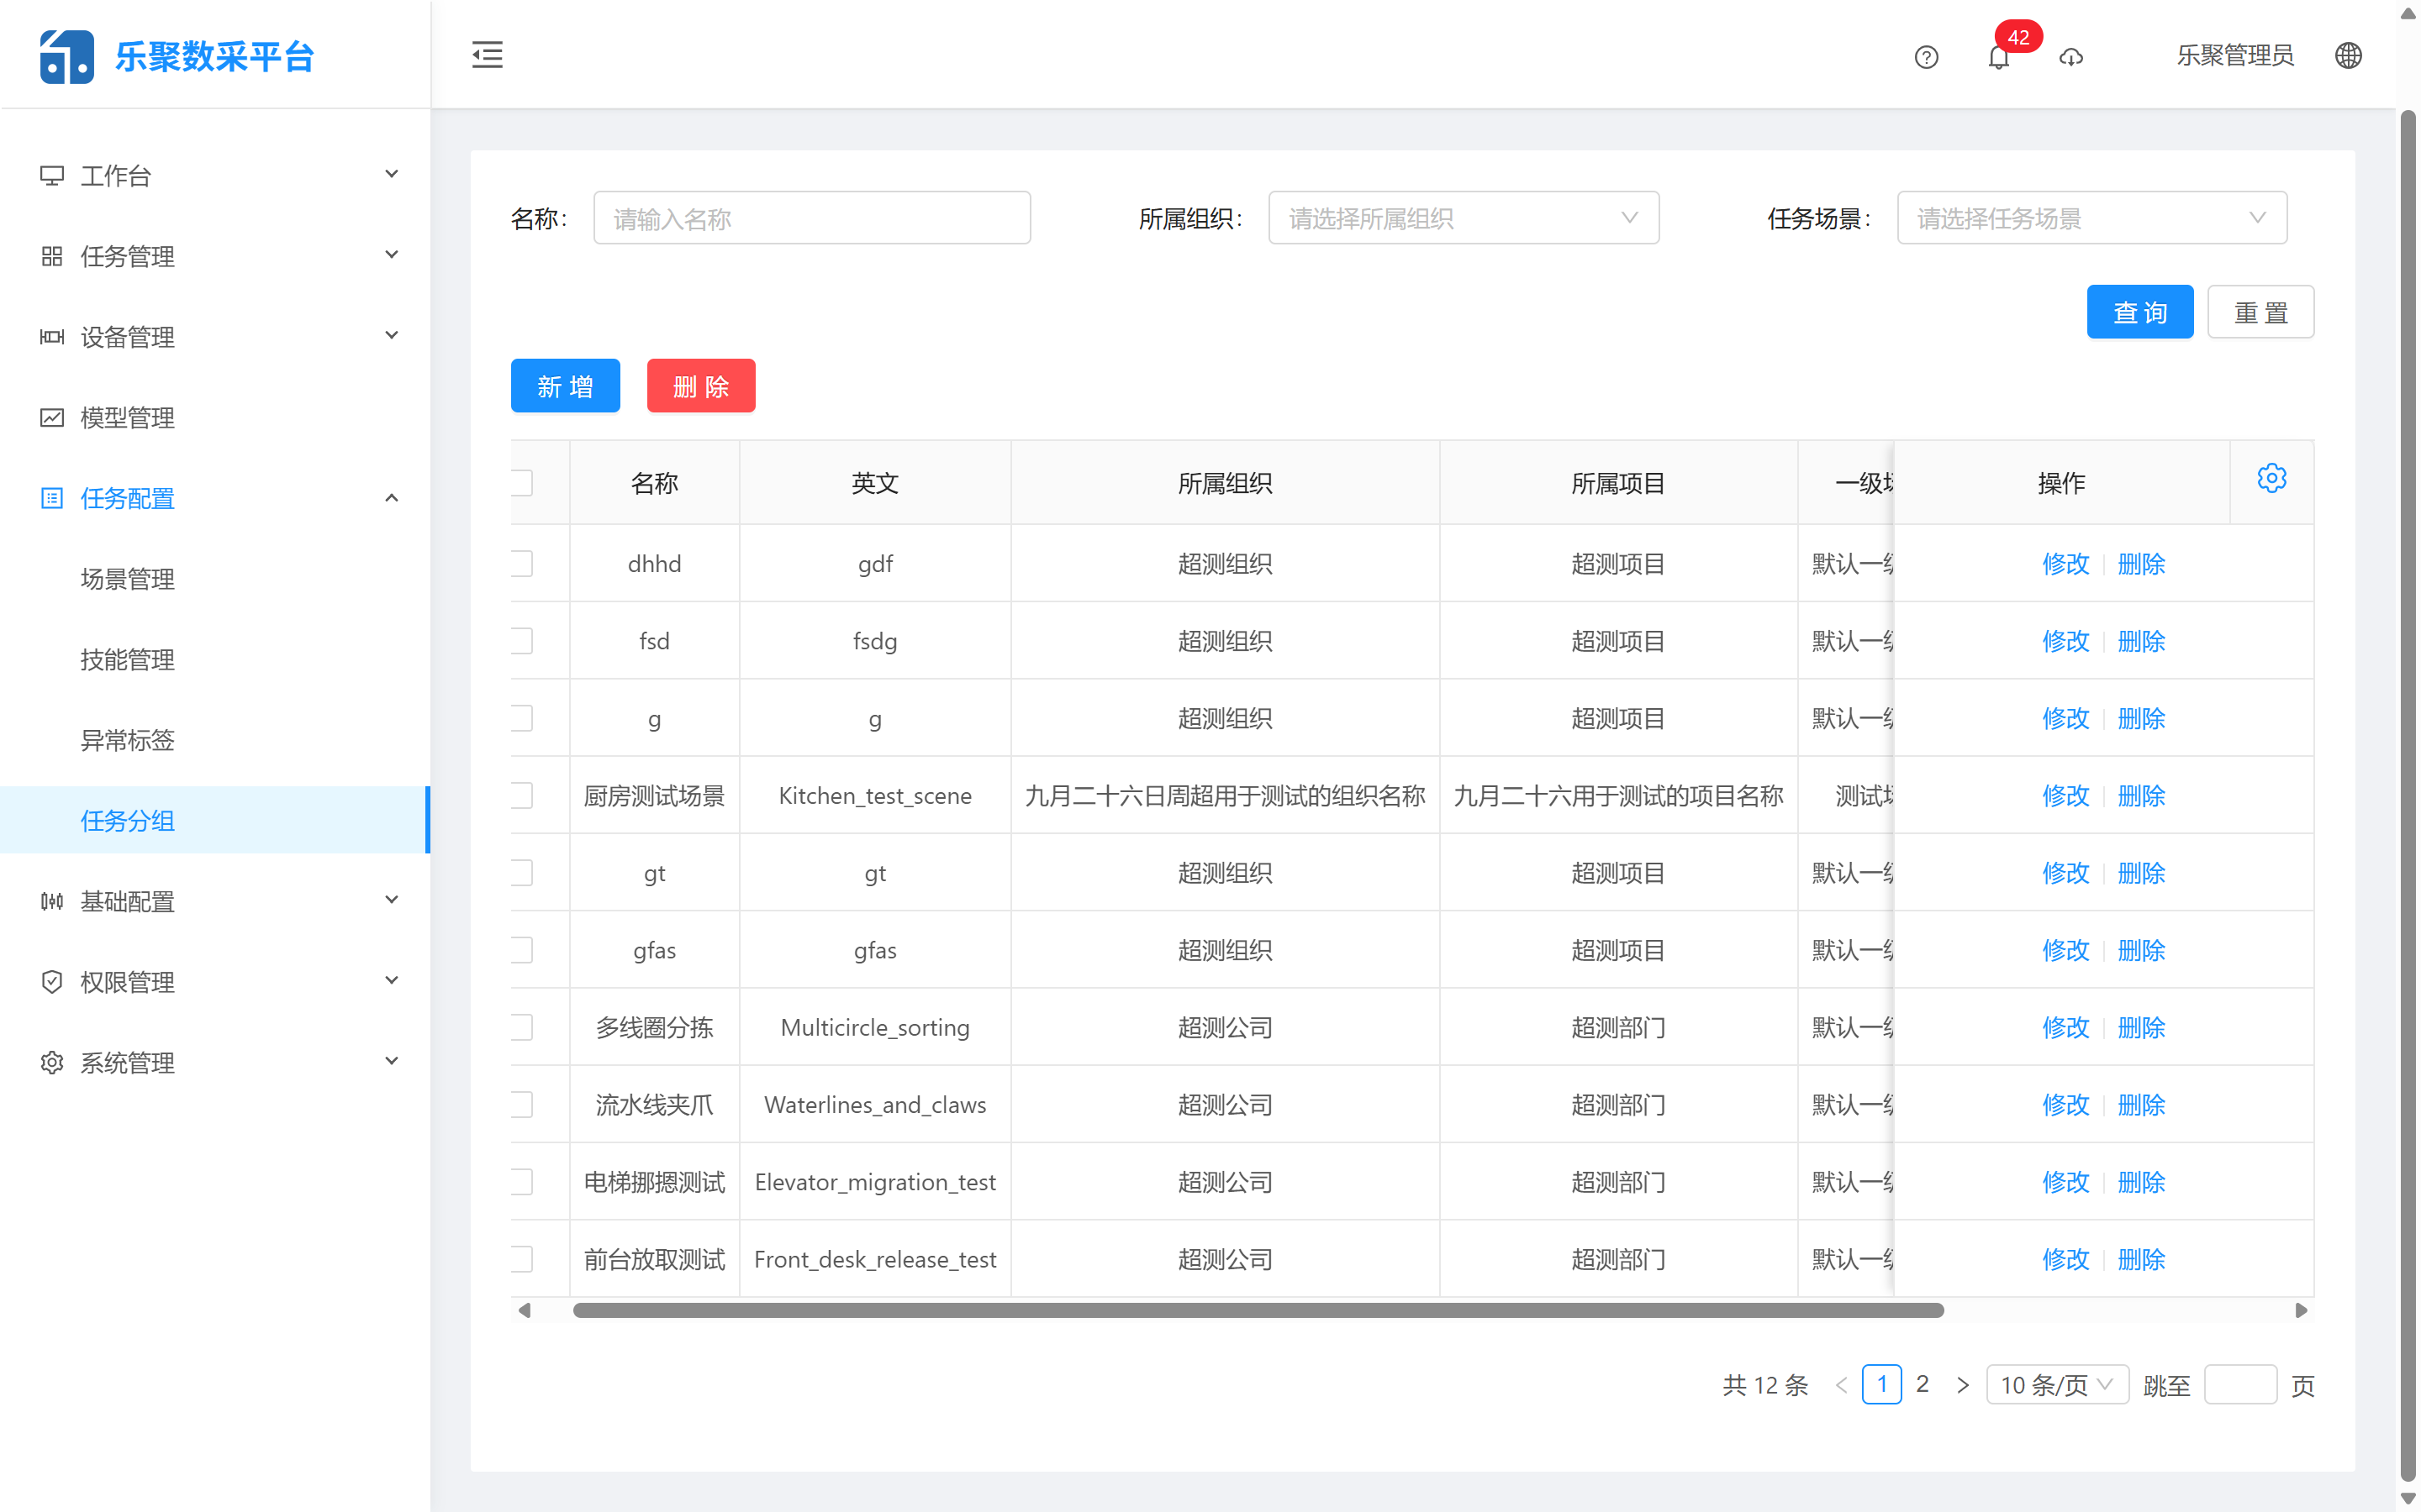2421x1512 pixels.
Task: Click the cloud download icon in header
Action: coord(2072,58)
